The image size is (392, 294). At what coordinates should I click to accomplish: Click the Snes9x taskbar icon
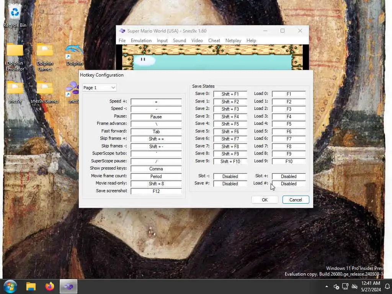coord(68,286)
